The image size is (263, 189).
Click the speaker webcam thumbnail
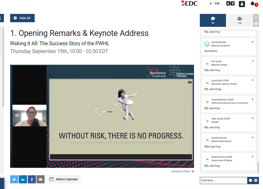pos(29,115)
